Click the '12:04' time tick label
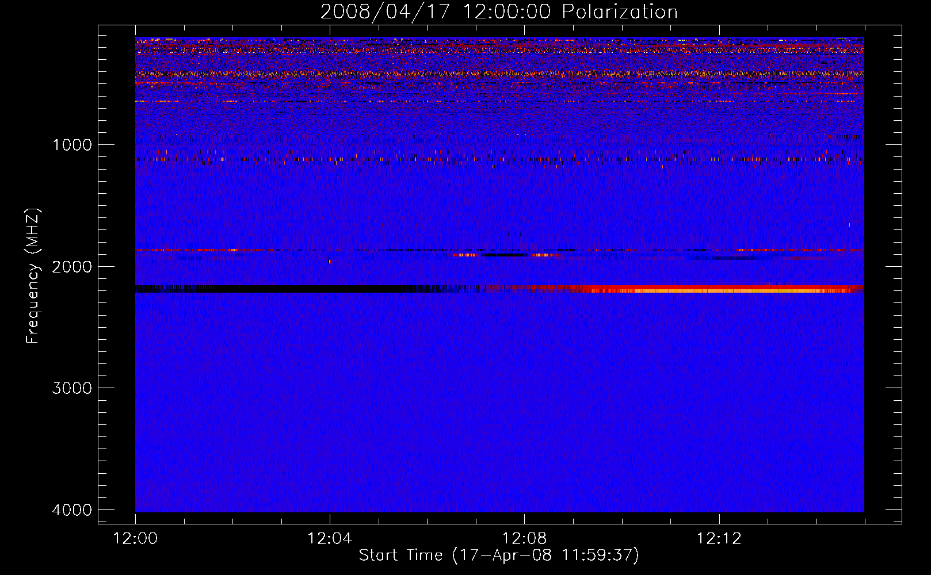The width and height of the screenshot is (931, 575). [330, 539]
